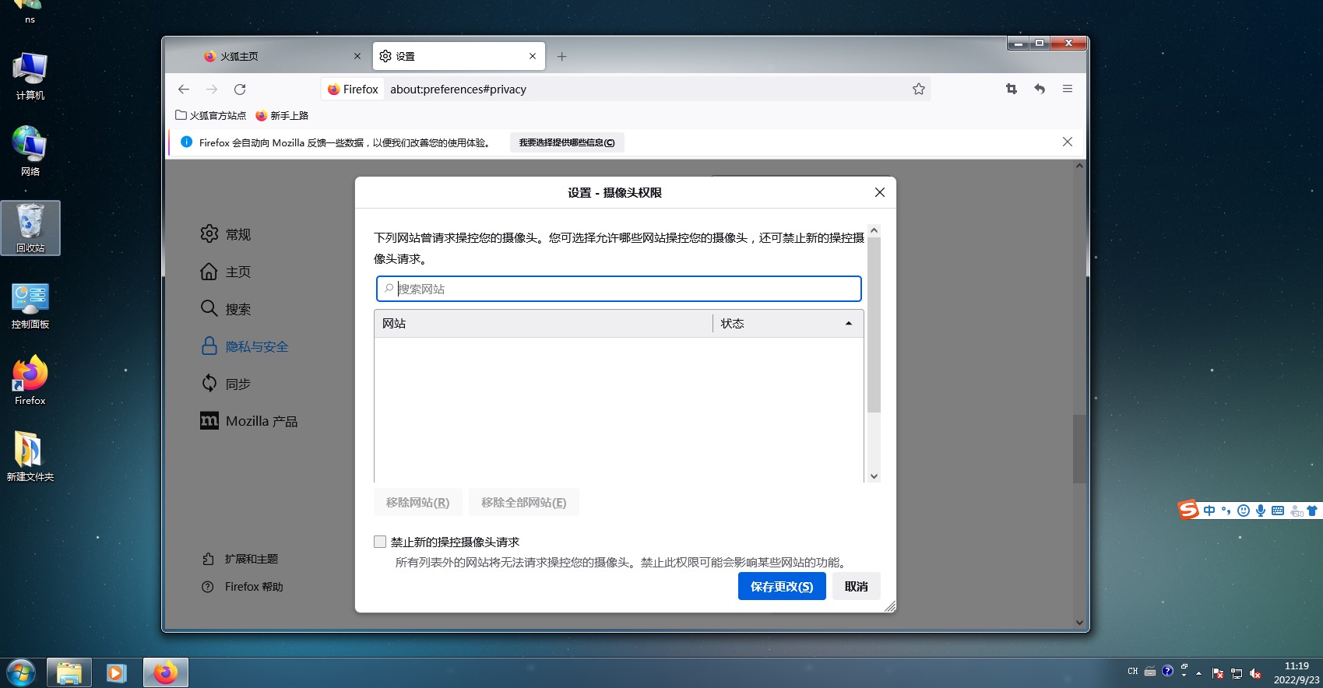Close the 摄像头权限 dialog

880,192
